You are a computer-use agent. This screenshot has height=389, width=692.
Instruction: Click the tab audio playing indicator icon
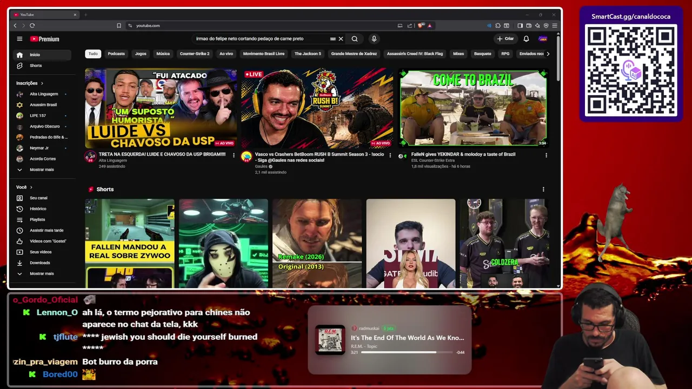click(x=489, y=25)
